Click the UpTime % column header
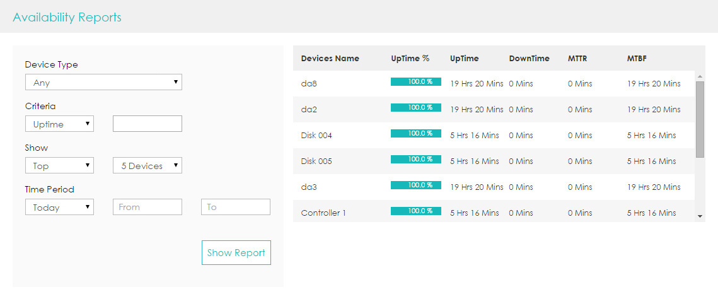 [x=410, y=59]
